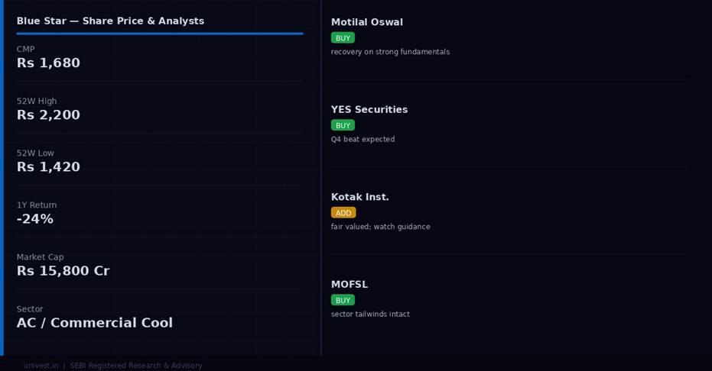Click the Blue Star Share Price & Analysts title
Viewport: 712px width, 371px height.
pos(110,21)
